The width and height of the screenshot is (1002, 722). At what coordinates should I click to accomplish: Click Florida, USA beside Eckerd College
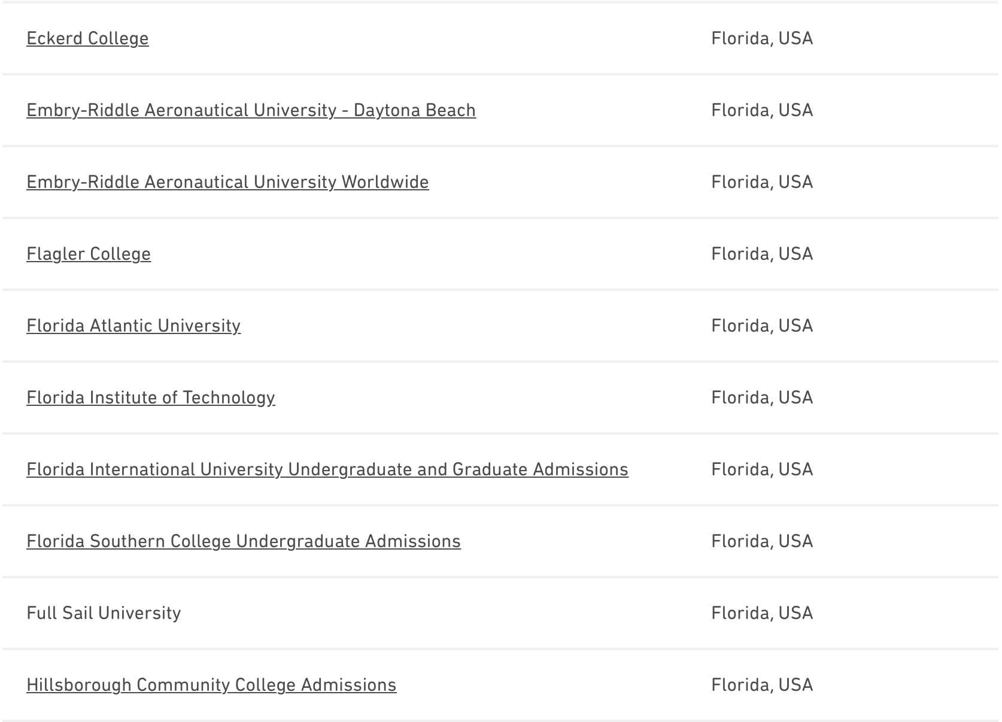pos(762,38)
